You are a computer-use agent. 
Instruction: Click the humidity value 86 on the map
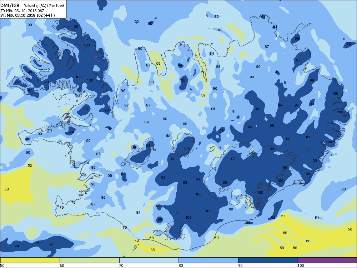[215, 88]
